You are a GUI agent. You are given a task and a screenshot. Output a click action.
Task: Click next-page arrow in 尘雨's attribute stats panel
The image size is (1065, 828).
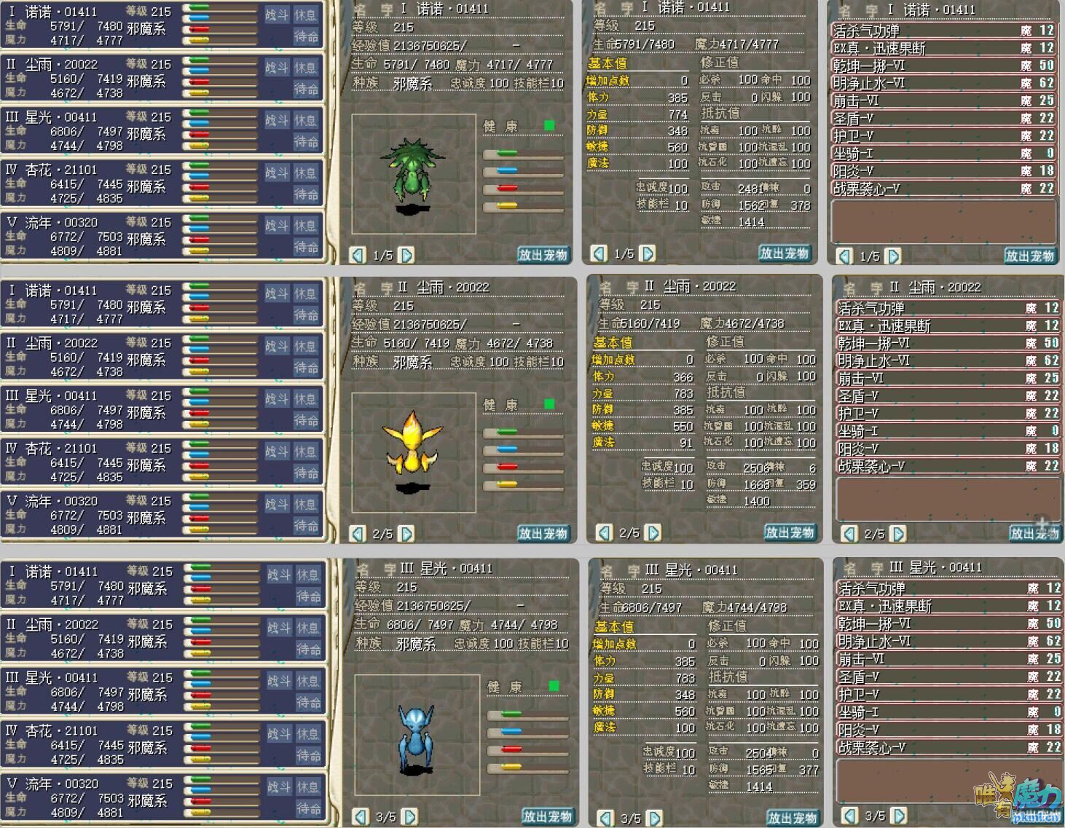coord(653,533)
